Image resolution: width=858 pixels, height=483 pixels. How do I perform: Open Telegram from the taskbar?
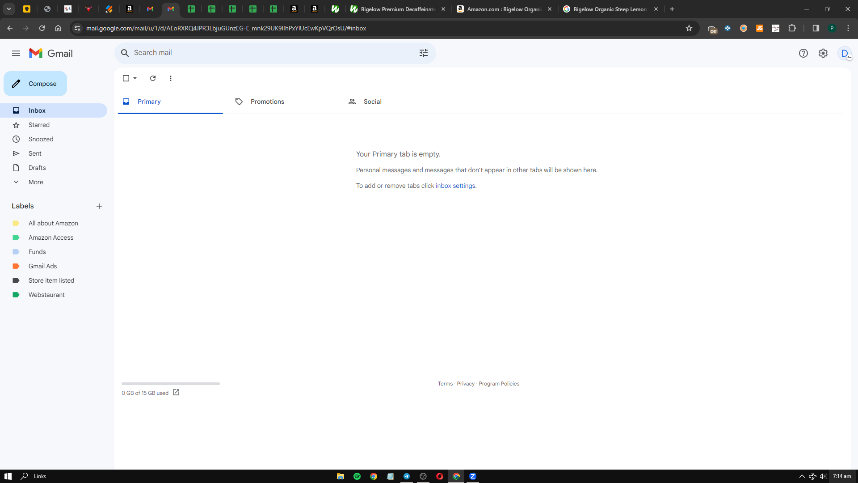coord(407,476)
